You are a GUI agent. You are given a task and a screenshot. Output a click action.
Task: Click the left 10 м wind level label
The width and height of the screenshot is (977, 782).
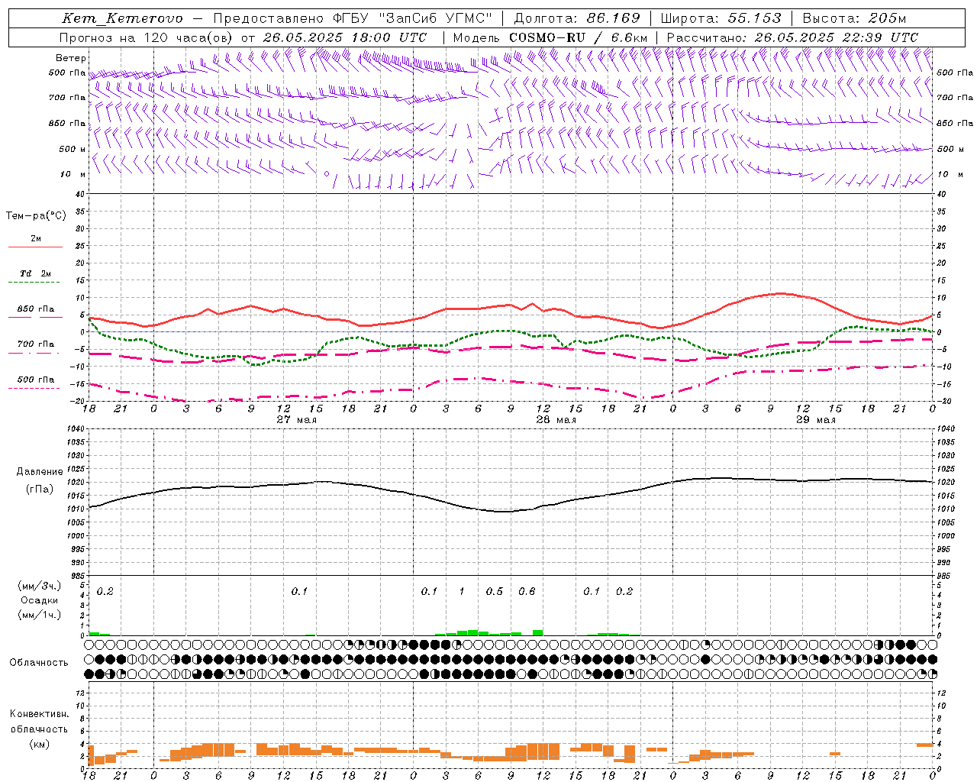tap(73, 174)
